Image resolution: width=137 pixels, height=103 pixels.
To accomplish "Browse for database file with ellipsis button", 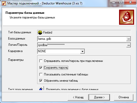I will [x=128, y=39].
